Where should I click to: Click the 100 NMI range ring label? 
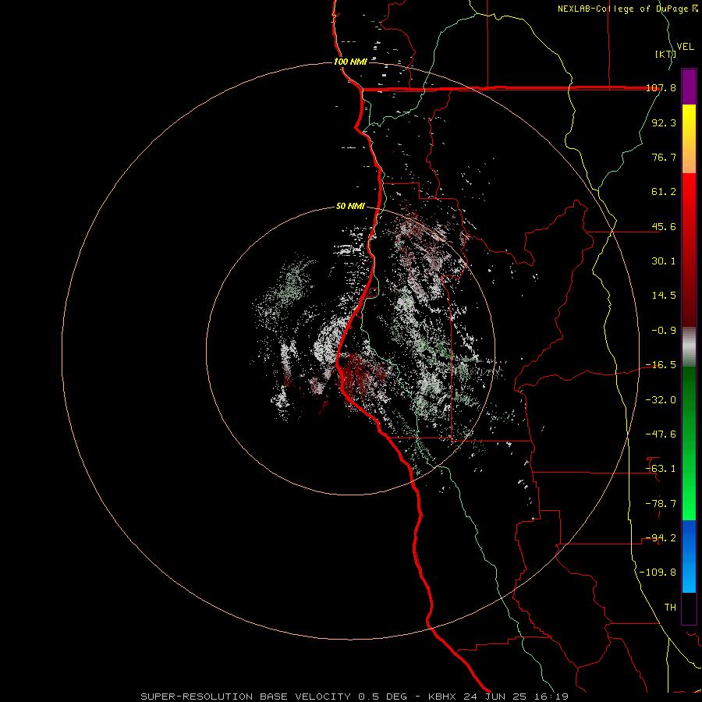pyautogui.click(x=350, y=62)
